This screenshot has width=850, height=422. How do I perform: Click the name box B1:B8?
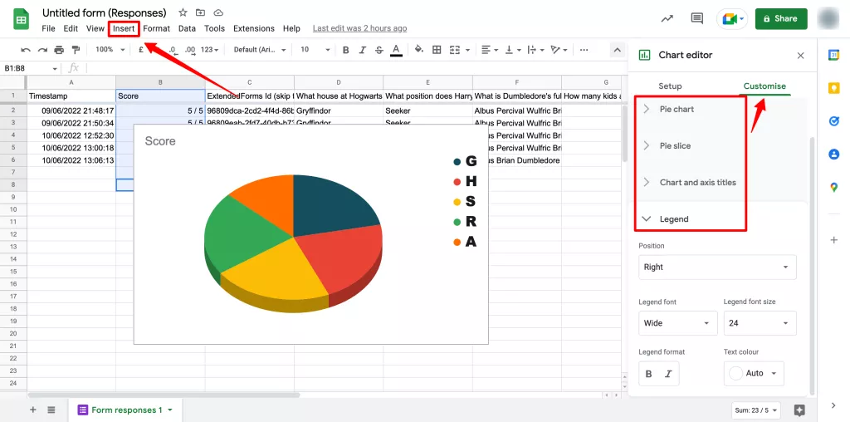pos(30,68)
